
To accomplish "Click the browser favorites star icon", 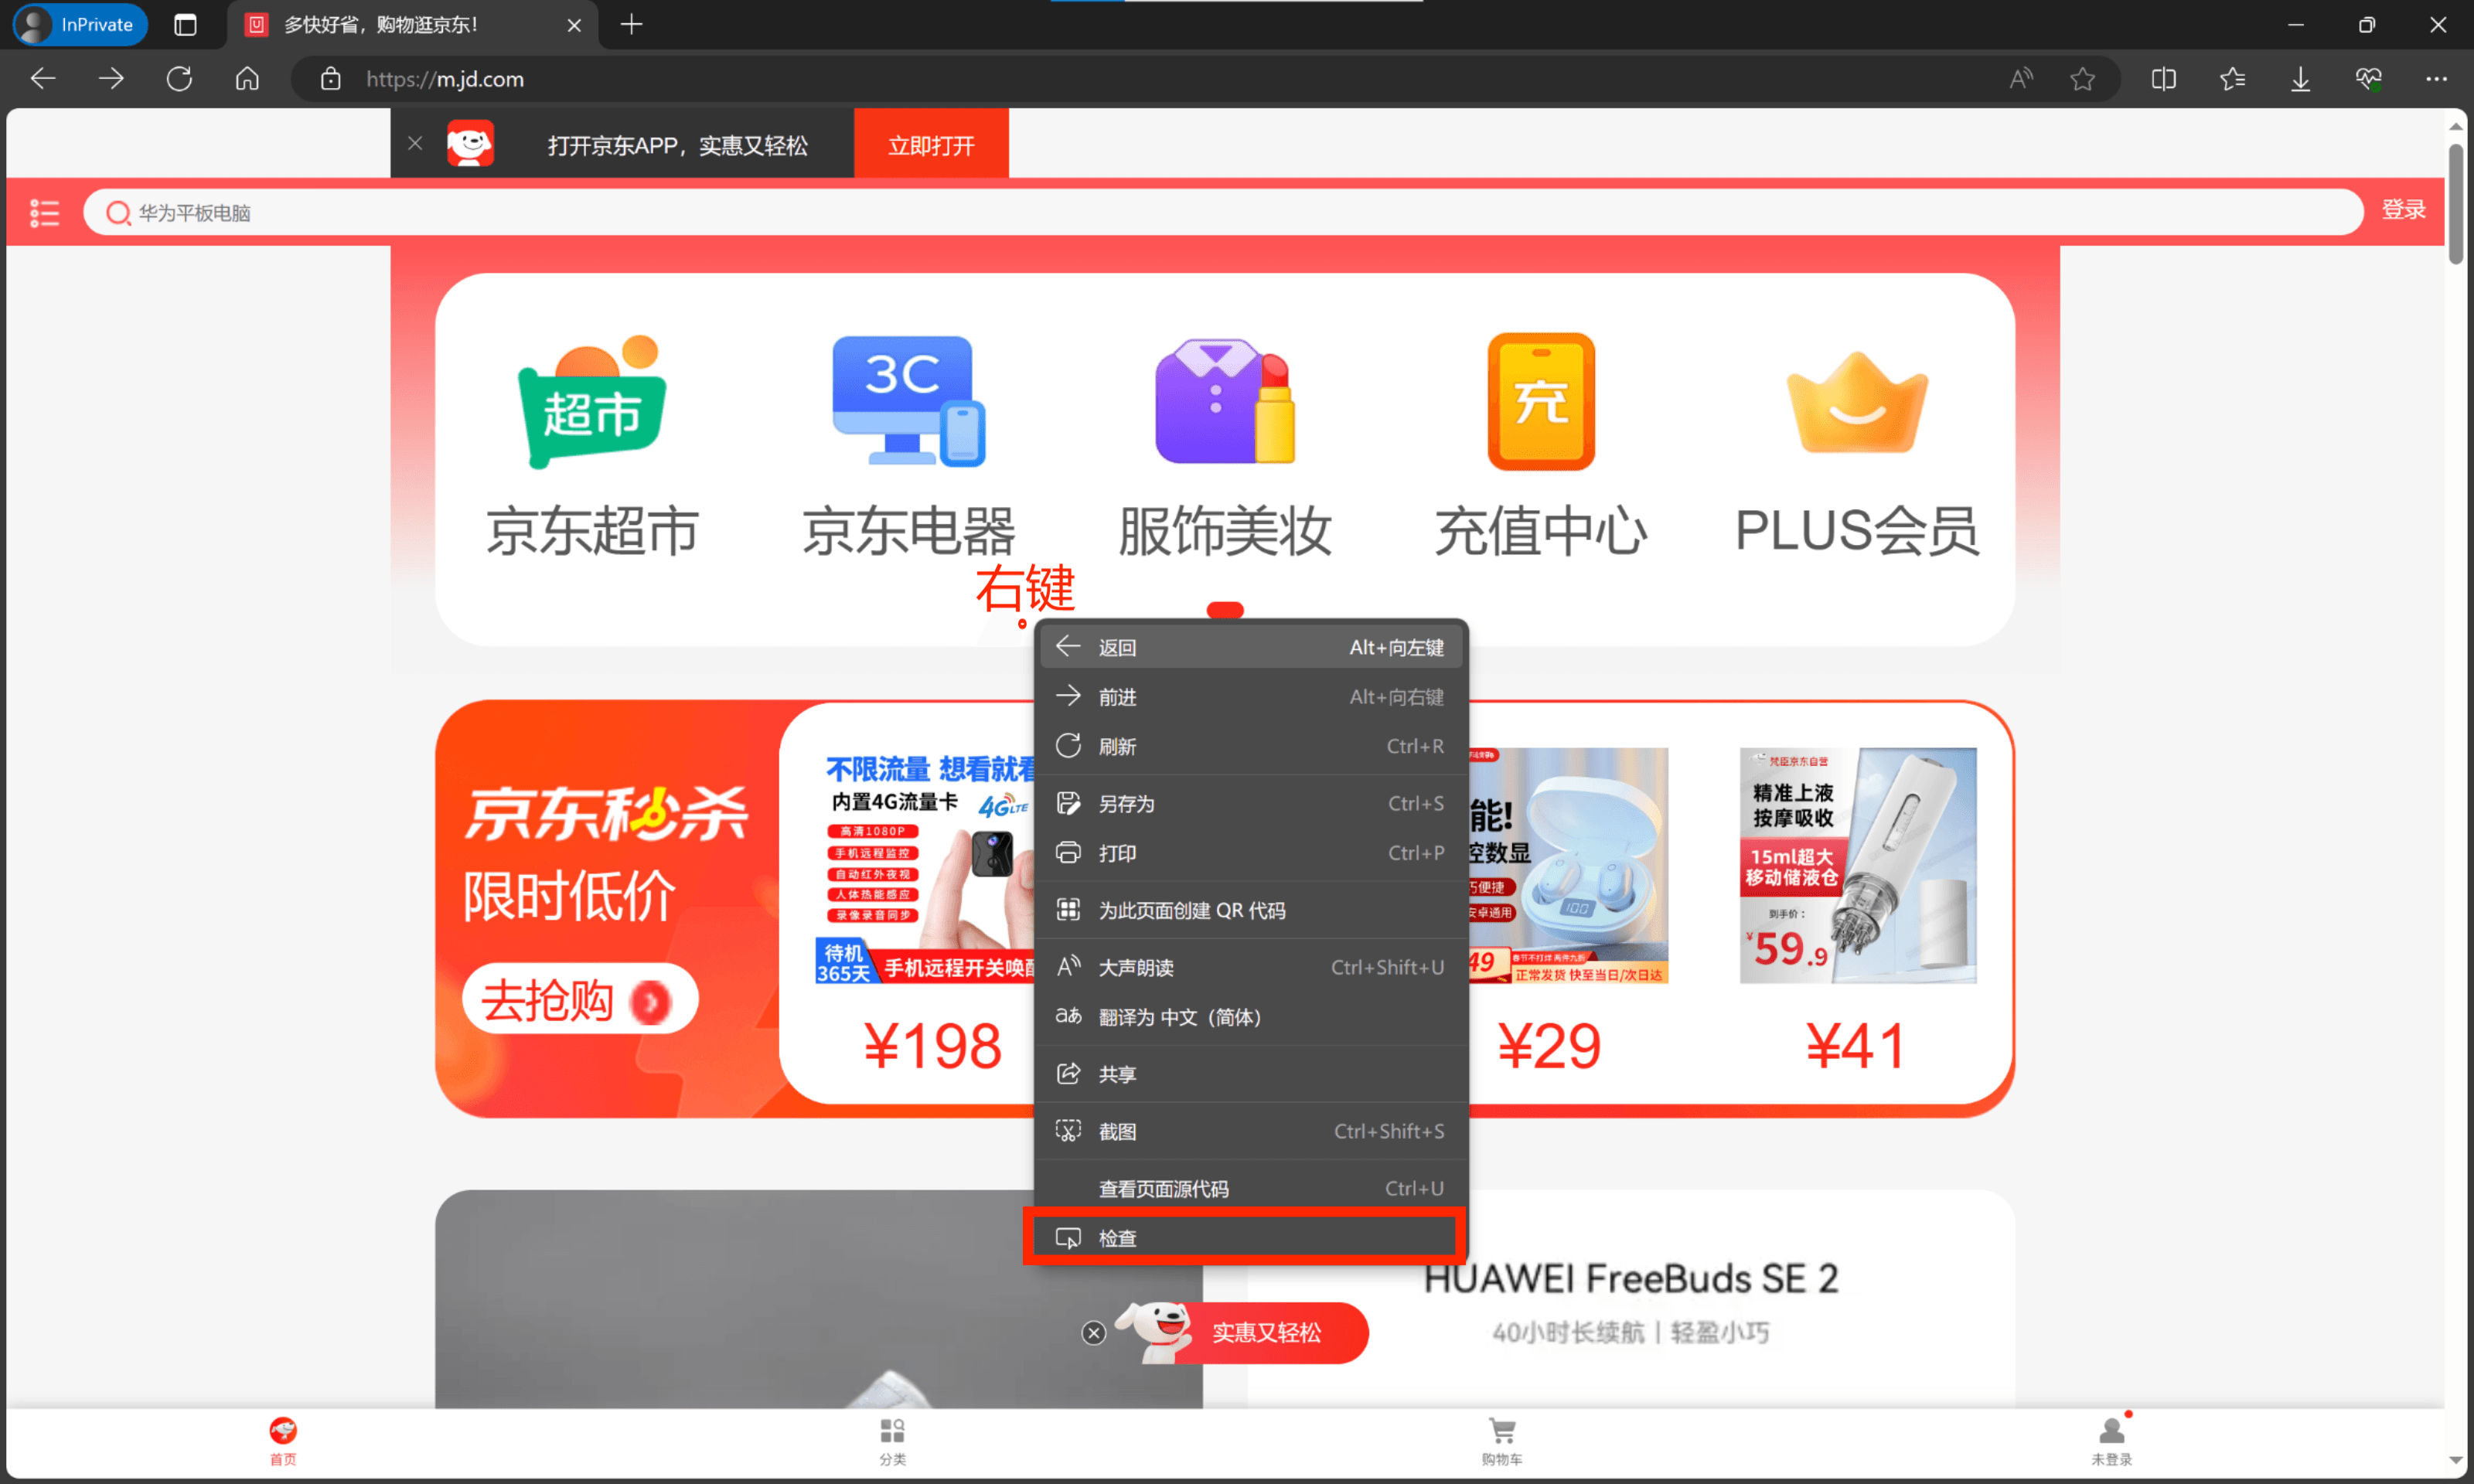I will 2083,79.
